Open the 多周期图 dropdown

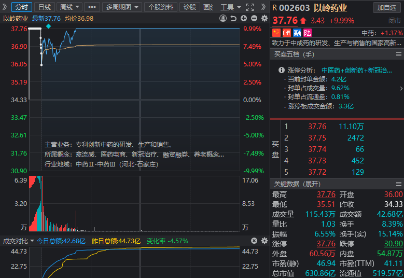122,7
